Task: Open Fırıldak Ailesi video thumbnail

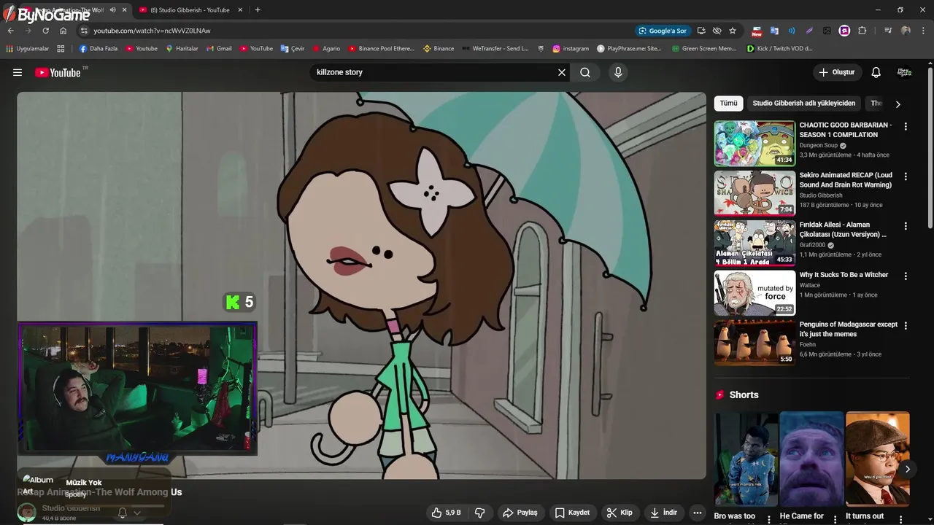Action: pos(754,243)
